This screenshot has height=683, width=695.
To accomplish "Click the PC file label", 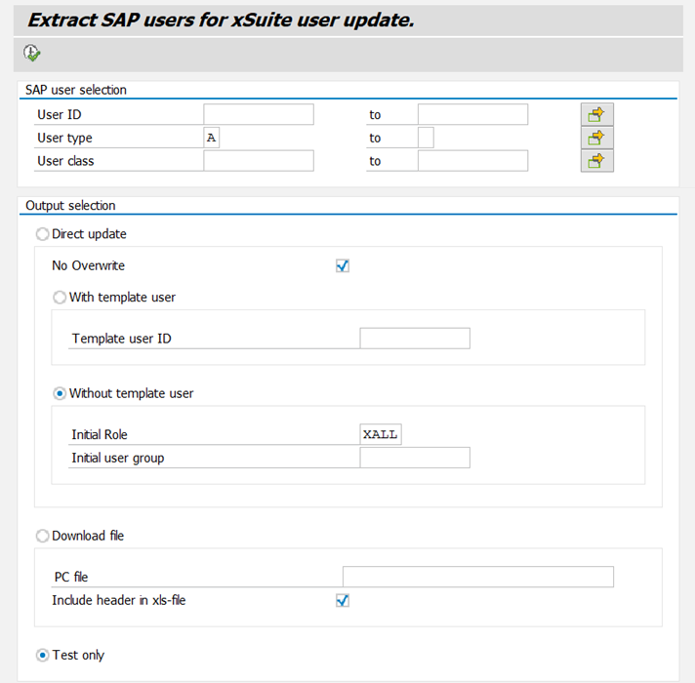I will pyautogui.click(x=71, y=577).
